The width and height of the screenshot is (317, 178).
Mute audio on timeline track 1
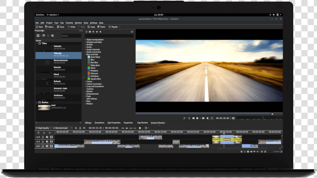[x=47, y=146]
